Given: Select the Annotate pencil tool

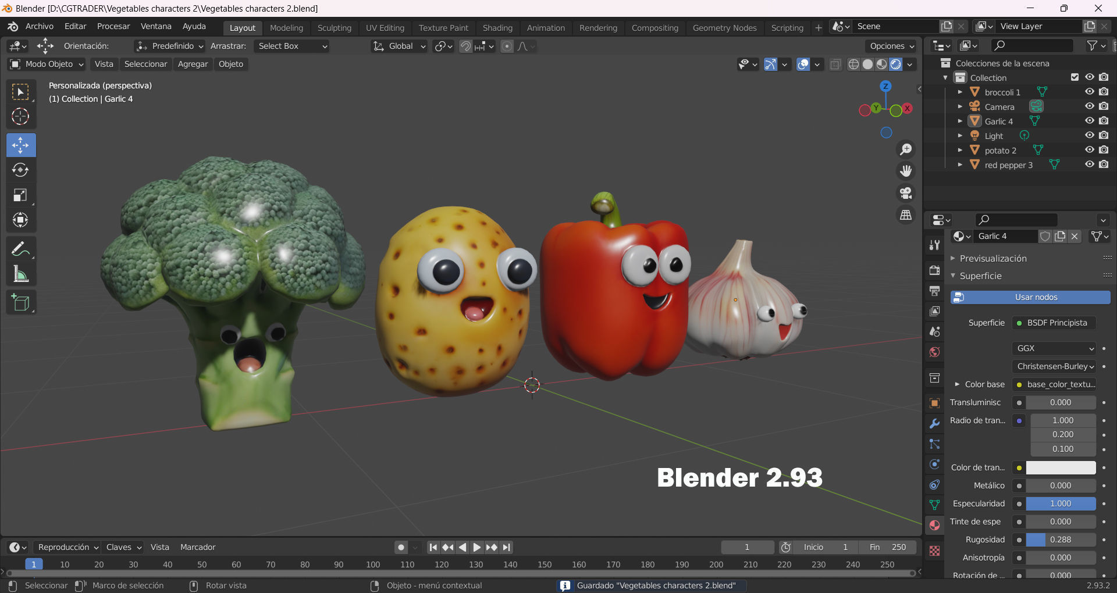Looking at the screenshot, I should click(x=21, y=249).
